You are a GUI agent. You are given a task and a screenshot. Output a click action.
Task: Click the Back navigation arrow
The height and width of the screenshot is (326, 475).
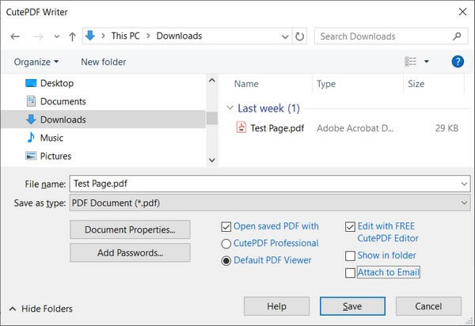[16, 36]
